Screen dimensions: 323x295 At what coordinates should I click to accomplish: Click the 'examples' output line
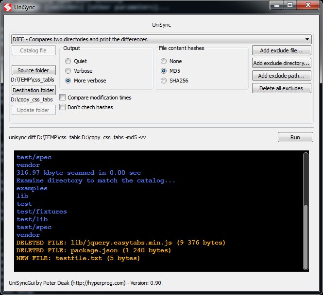(x=32, y=188)
